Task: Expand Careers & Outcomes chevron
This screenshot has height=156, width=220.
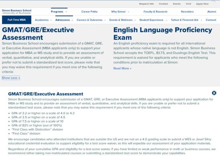Action: point(105,20)
